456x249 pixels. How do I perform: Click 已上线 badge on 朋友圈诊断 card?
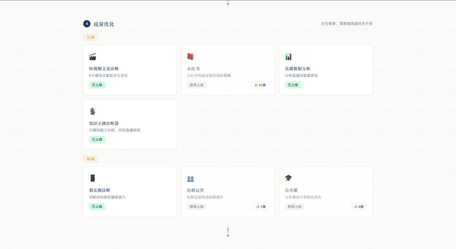click(x=97, y=206)
